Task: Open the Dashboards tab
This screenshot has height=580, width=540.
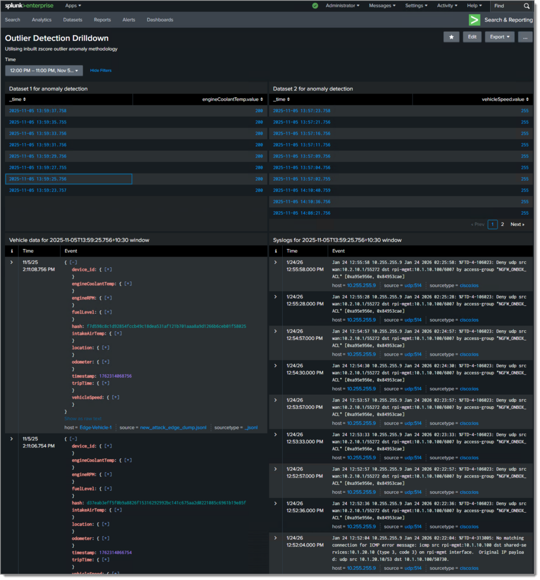Action: point(160,20)
